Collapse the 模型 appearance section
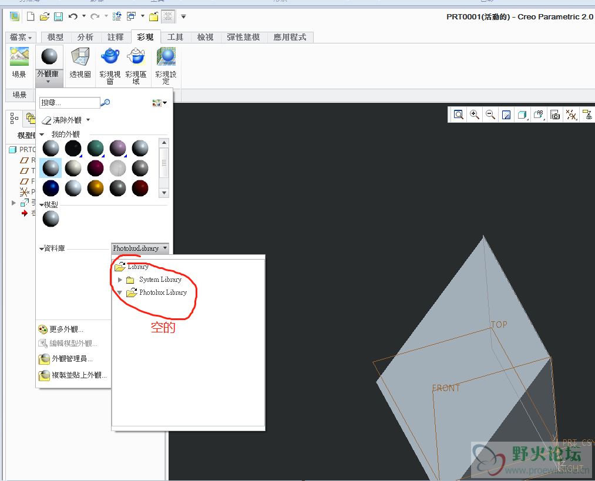This screenshot has height=481, width=595. click(41, 205)
